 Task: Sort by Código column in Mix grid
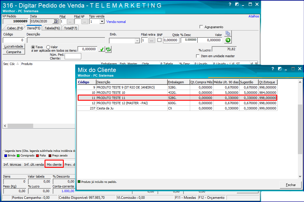pos(86,82)
